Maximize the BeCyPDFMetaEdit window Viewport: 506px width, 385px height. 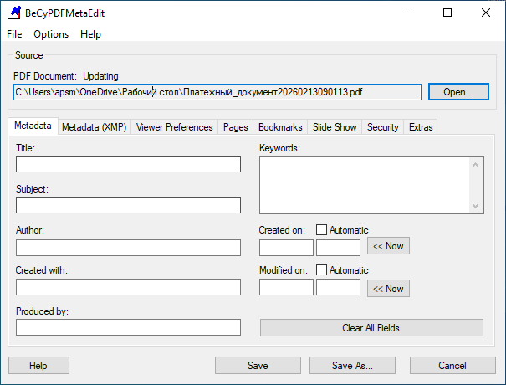[447, 13]
